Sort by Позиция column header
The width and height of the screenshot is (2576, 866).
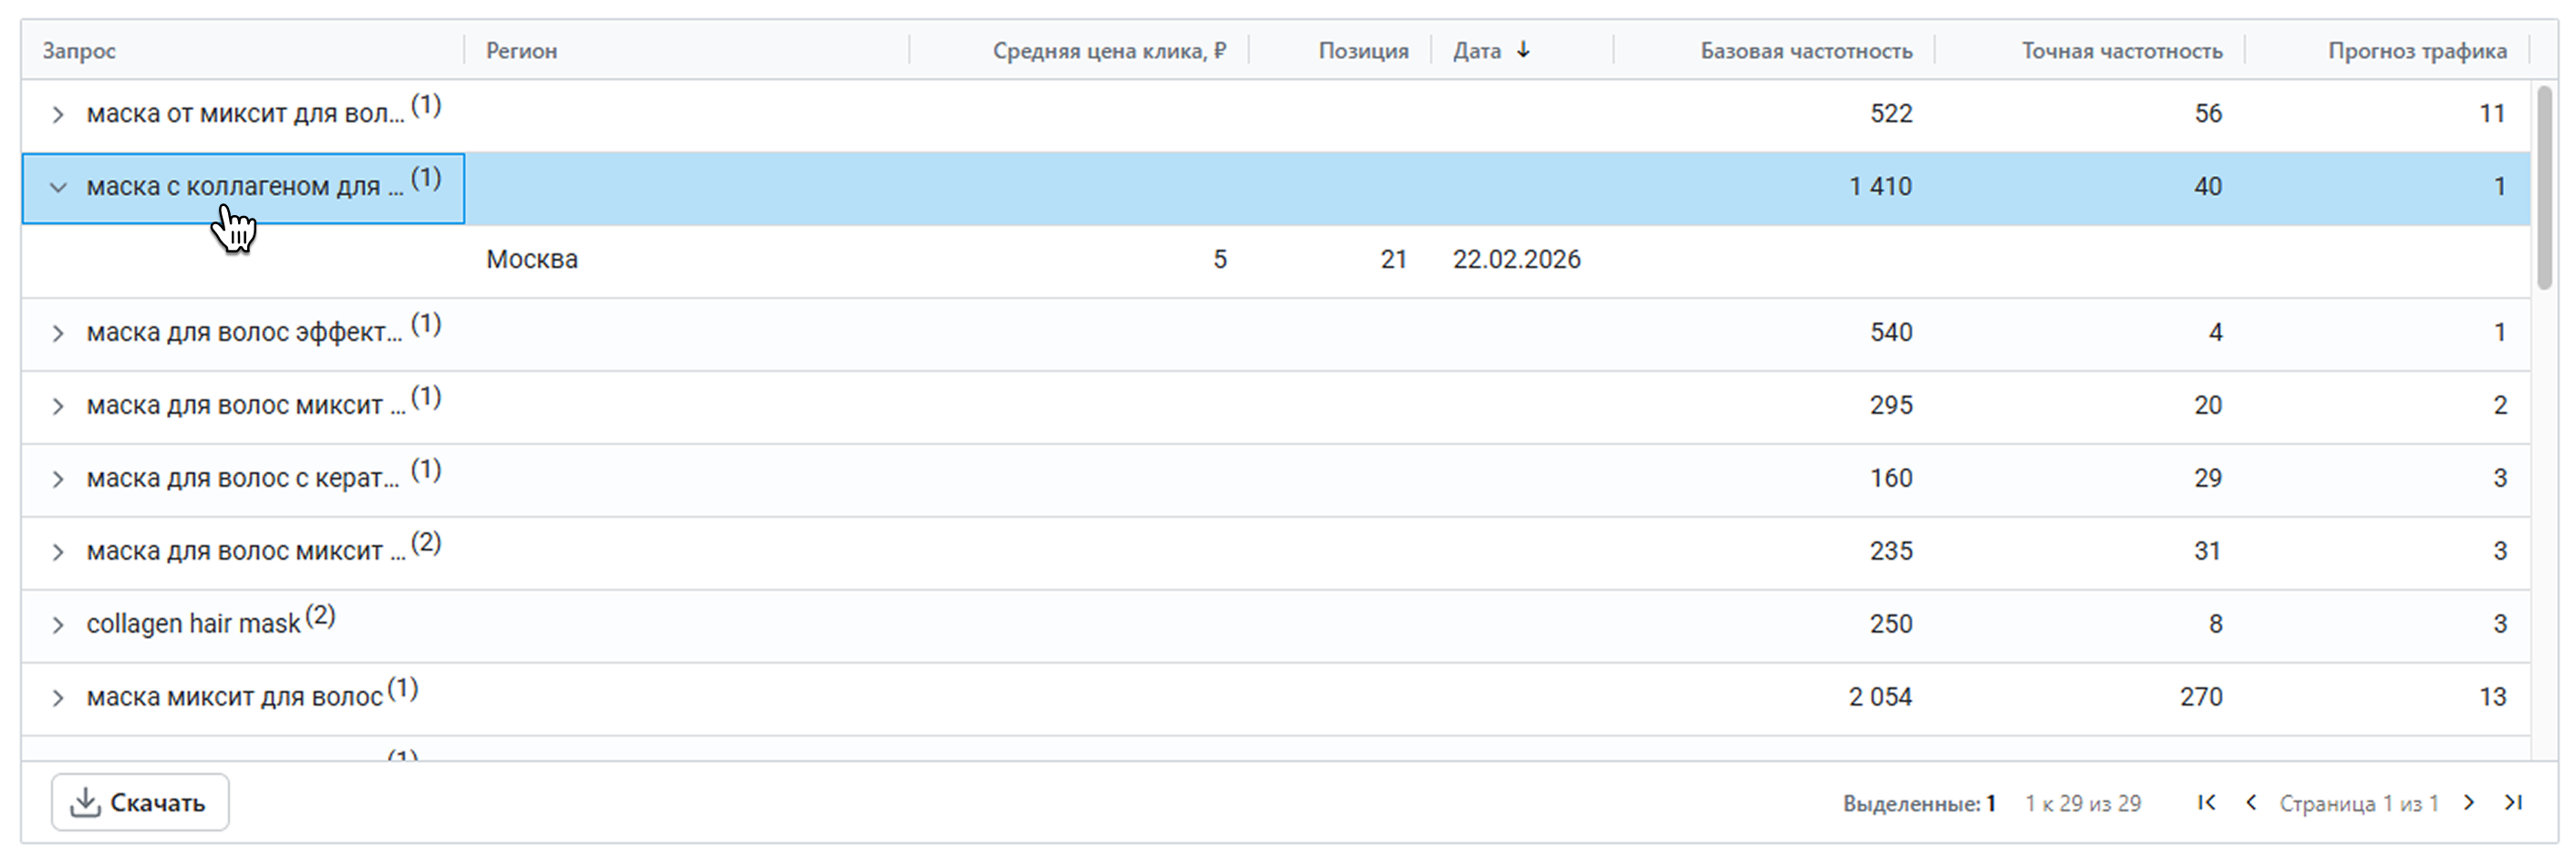(1362, 51)
